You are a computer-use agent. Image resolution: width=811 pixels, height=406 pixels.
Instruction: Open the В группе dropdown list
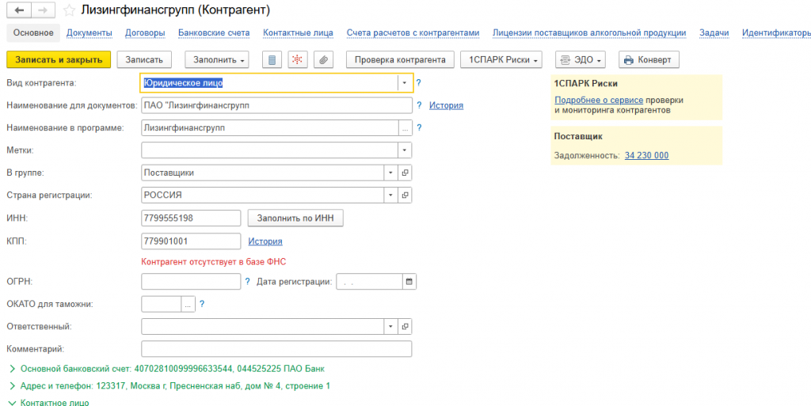[x=391, y=173]
